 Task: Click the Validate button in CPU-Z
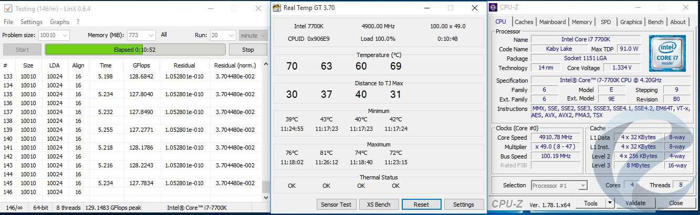pos(635,203)
